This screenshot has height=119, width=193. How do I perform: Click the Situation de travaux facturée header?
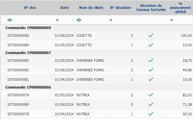point(151,8)
